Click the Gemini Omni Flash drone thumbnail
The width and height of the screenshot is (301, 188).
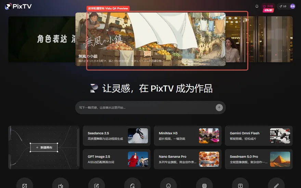point(280,136)
